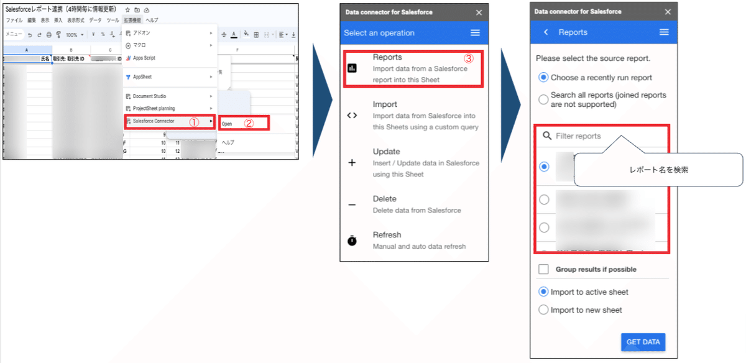746x363 pixels.
Task: Select column B header
Action: coord(71,50)
